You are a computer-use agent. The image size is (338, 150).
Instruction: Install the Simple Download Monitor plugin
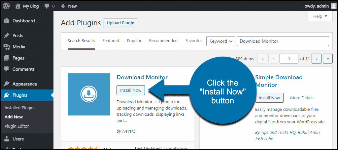click(269, 98)
